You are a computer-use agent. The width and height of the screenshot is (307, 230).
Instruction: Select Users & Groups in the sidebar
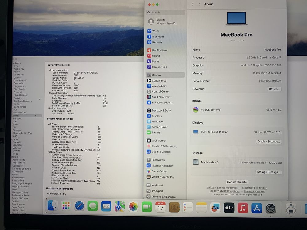click(x=159, y=152)
